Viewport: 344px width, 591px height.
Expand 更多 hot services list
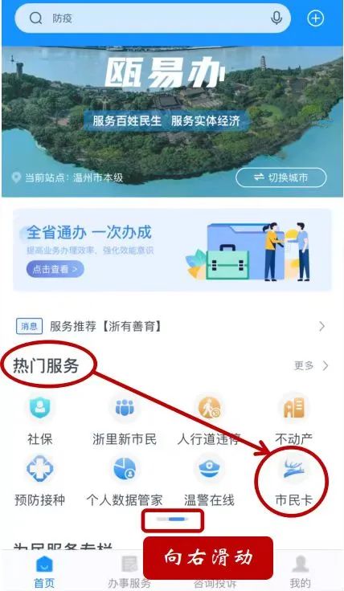tap(311, 365)
